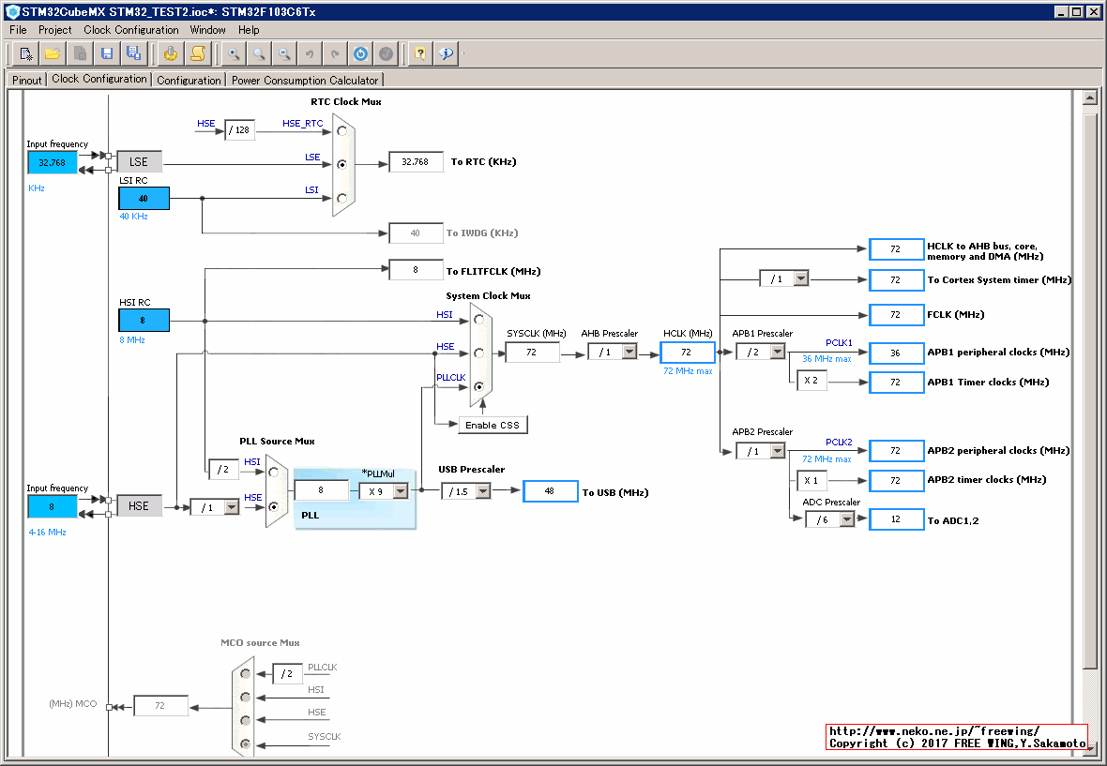Click the Save project floppy disk icon
The width and height of the screenshot is (1107, 766).
[x=107, y=53]
